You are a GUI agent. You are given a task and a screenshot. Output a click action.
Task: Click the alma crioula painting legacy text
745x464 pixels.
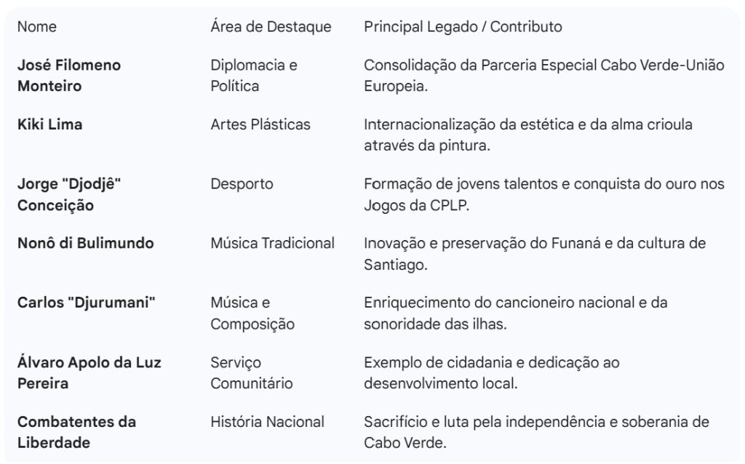[x=528, y=135]
